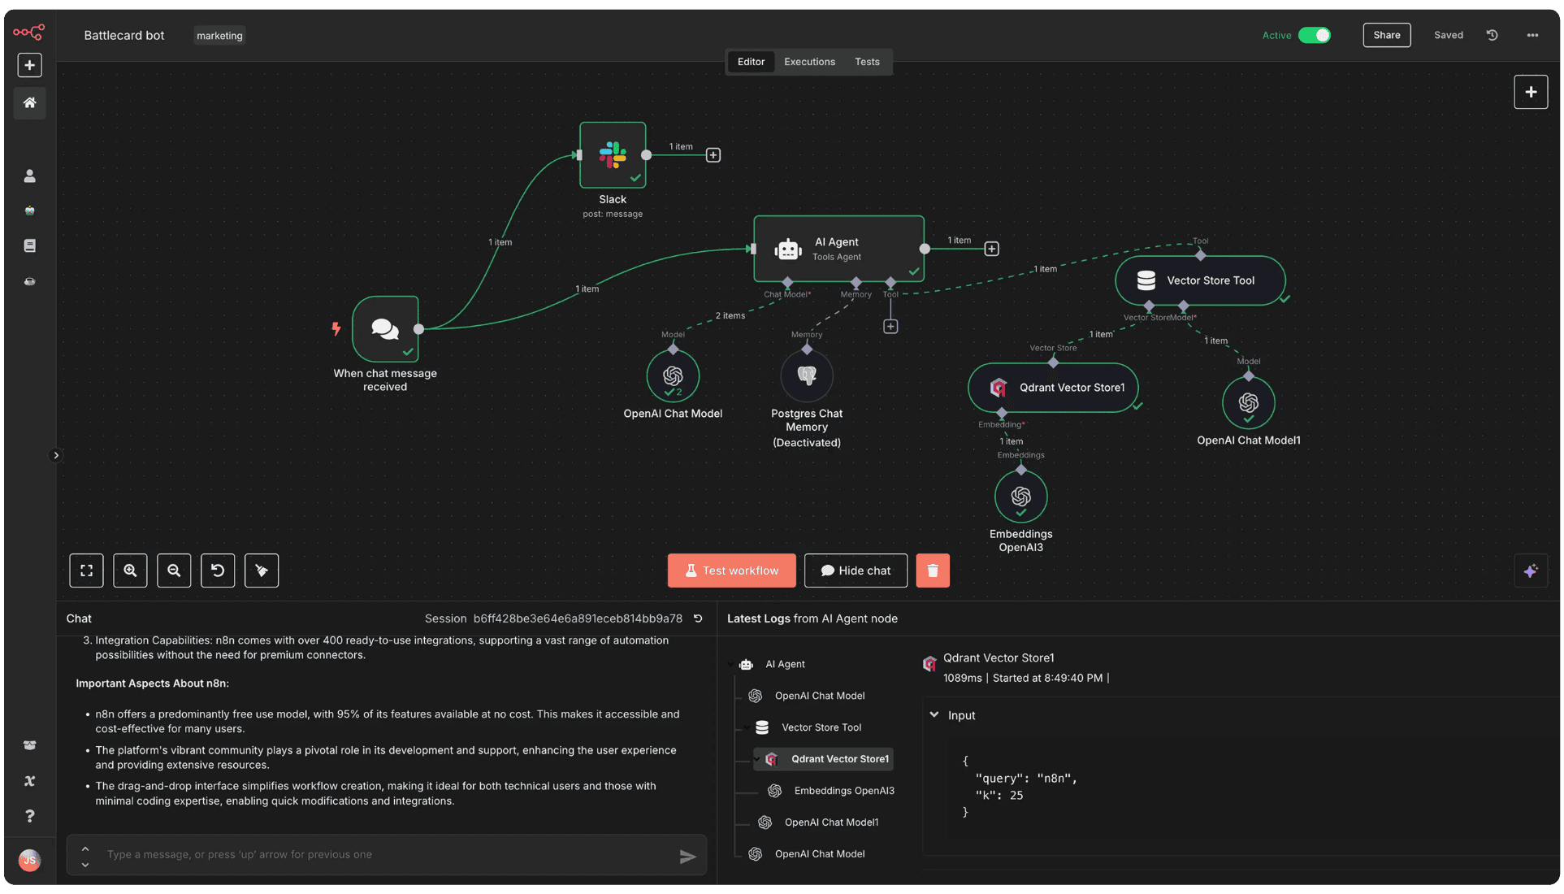Collapse the Input section chevron

[x=934, y=715]
